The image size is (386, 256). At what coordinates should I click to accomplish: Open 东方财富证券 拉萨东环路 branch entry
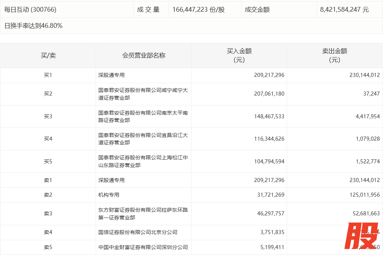coord(143,214)
